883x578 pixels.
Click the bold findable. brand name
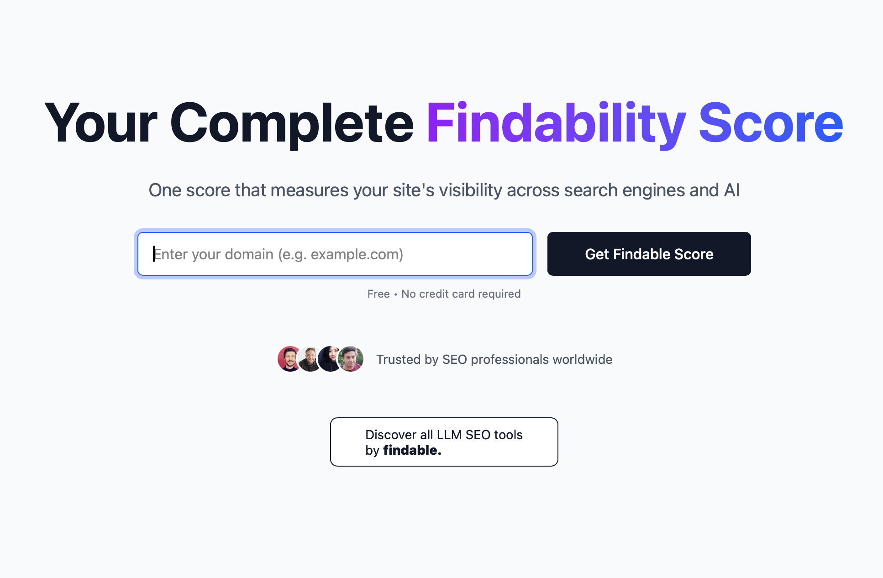[x=411, y=450]
